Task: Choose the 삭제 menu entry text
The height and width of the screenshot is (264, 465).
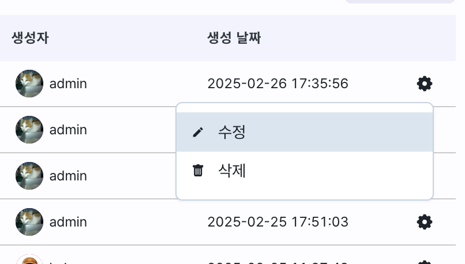Action: pyautogui.click(x=231, y=171)
